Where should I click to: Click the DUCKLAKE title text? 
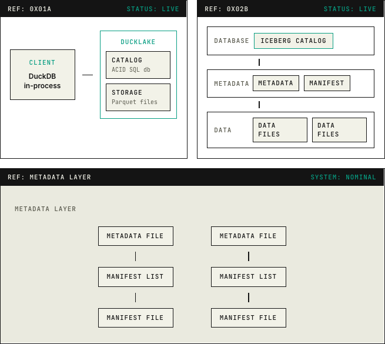click(138, 42)
